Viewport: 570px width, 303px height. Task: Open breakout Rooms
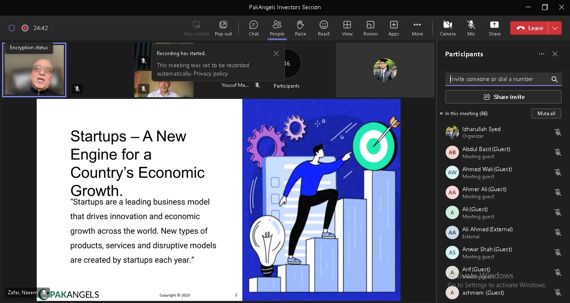coord(371,28)
